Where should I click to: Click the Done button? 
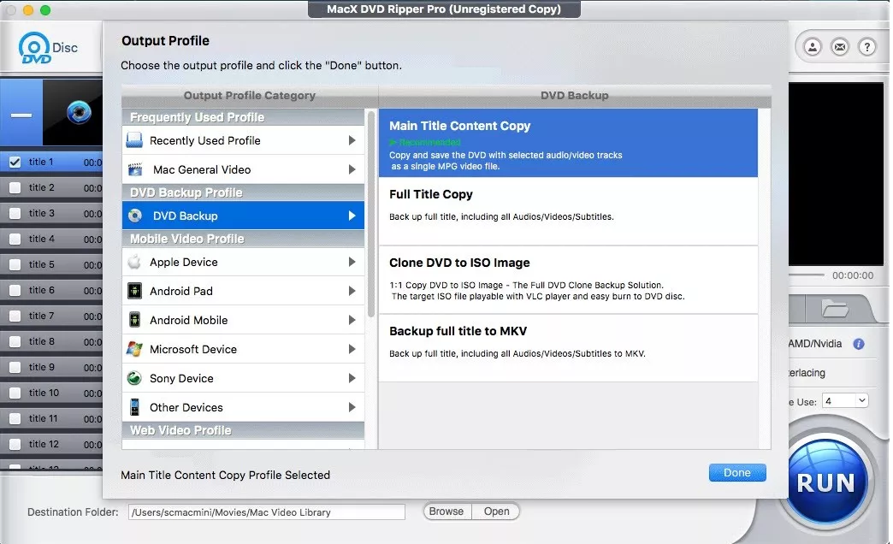736,472
